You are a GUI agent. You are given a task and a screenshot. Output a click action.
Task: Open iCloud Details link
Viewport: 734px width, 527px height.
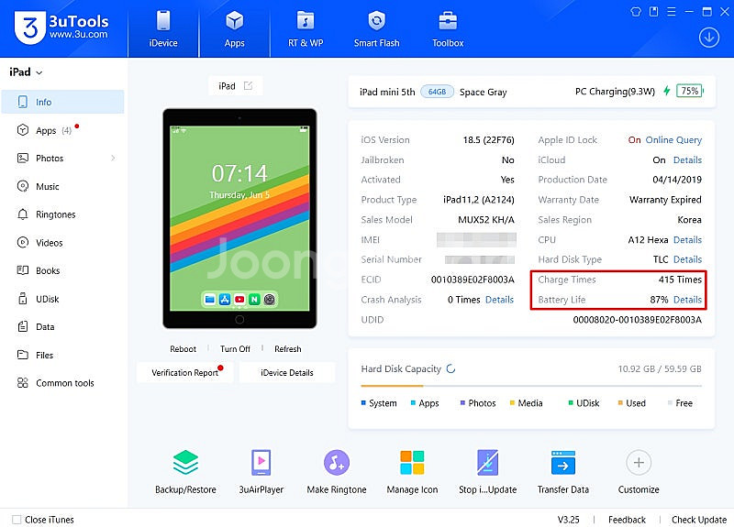(x=687, y=159)
